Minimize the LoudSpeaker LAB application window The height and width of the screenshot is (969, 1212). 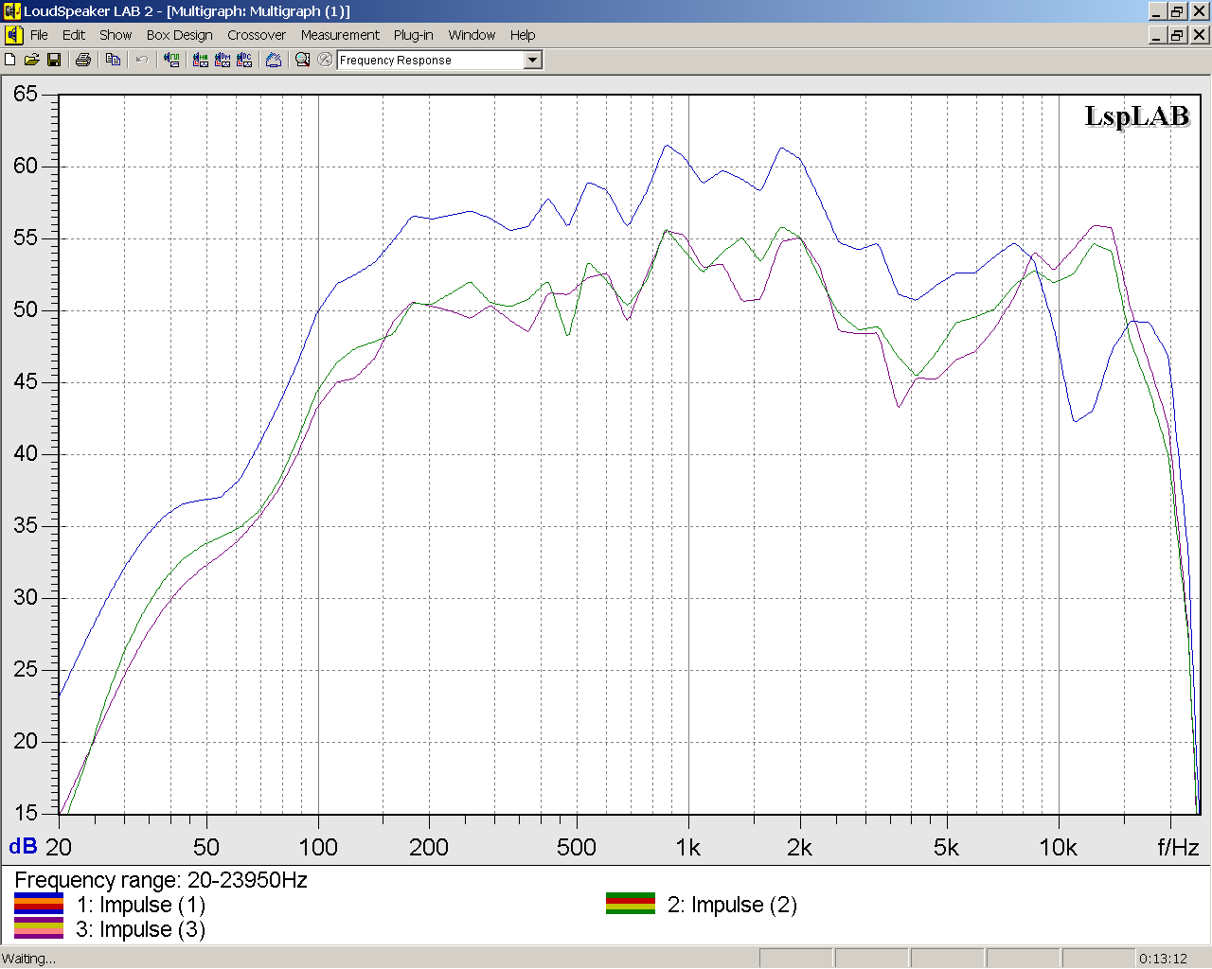click(x=1157, y=11)
